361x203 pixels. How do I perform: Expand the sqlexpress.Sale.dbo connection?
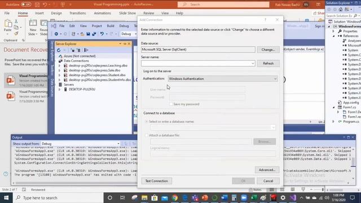(59, 70)
